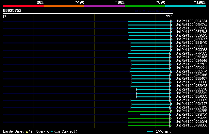209x134 pixels.
Task: Select hit label UniRef100_Q39896
Action: (191, 28)
